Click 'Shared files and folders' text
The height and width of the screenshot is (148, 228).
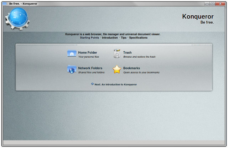coord(91,72)
